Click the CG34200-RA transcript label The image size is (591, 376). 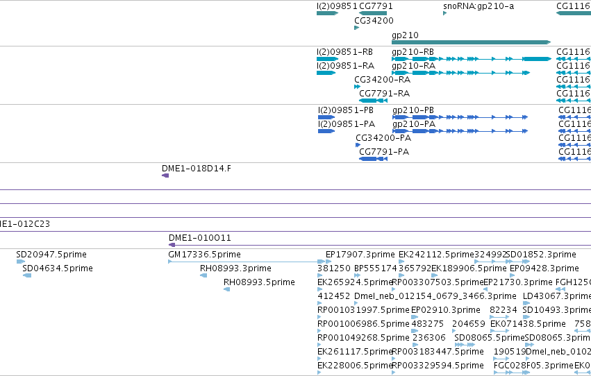[x=382, y=80]
